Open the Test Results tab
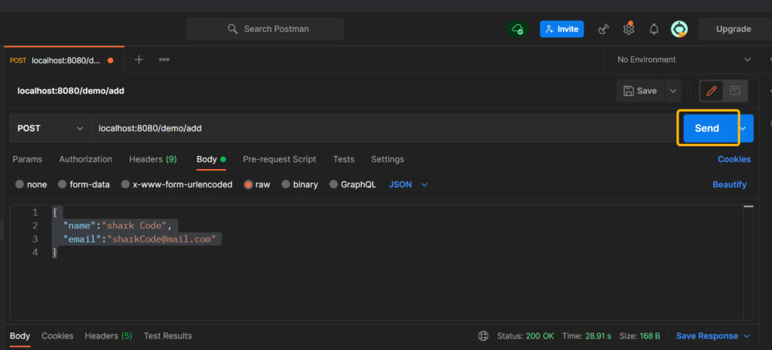 (x=167, y=336)
